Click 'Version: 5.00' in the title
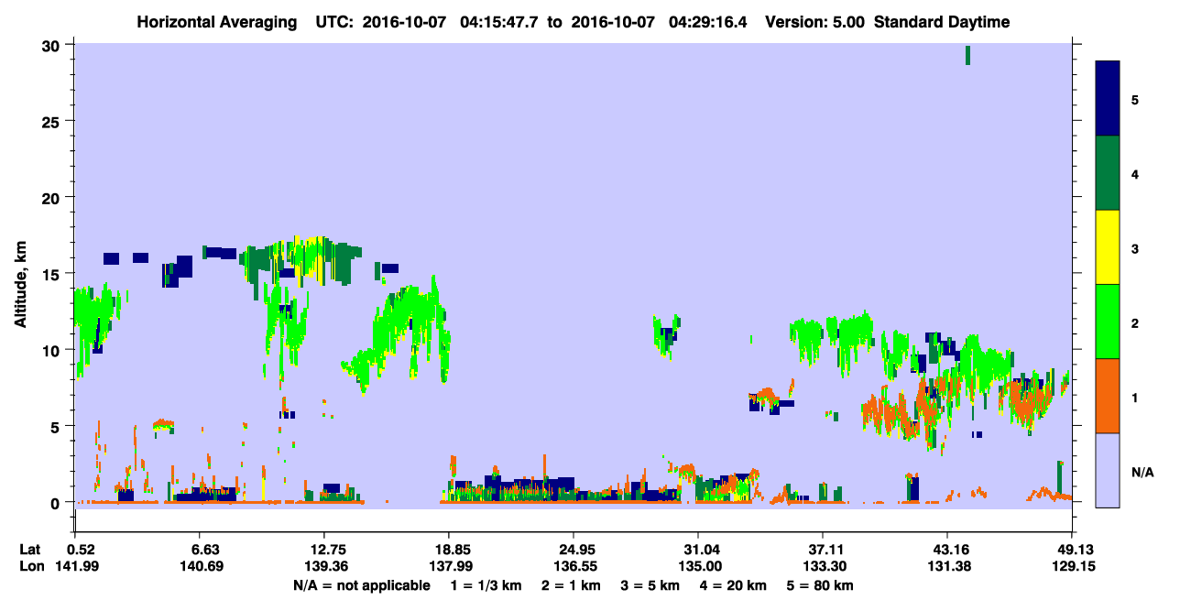Image resolution: width=1191 pixels, height=611 pixels. [815, 22]
